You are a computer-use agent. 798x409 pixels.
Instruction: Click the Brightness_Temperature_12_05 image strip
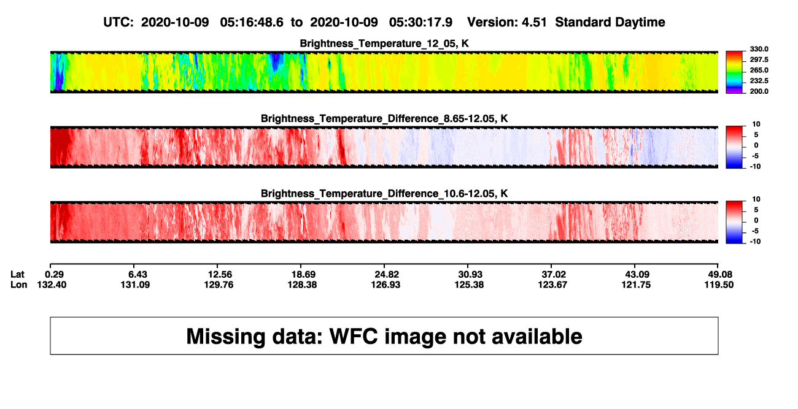coord(384,72)
